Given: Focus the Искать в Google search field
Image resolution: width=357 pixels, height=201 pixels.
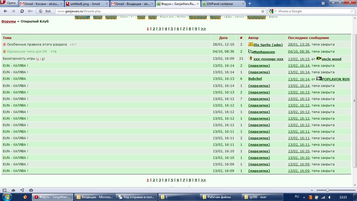Looking at the screenshot, I should [313, 11].
